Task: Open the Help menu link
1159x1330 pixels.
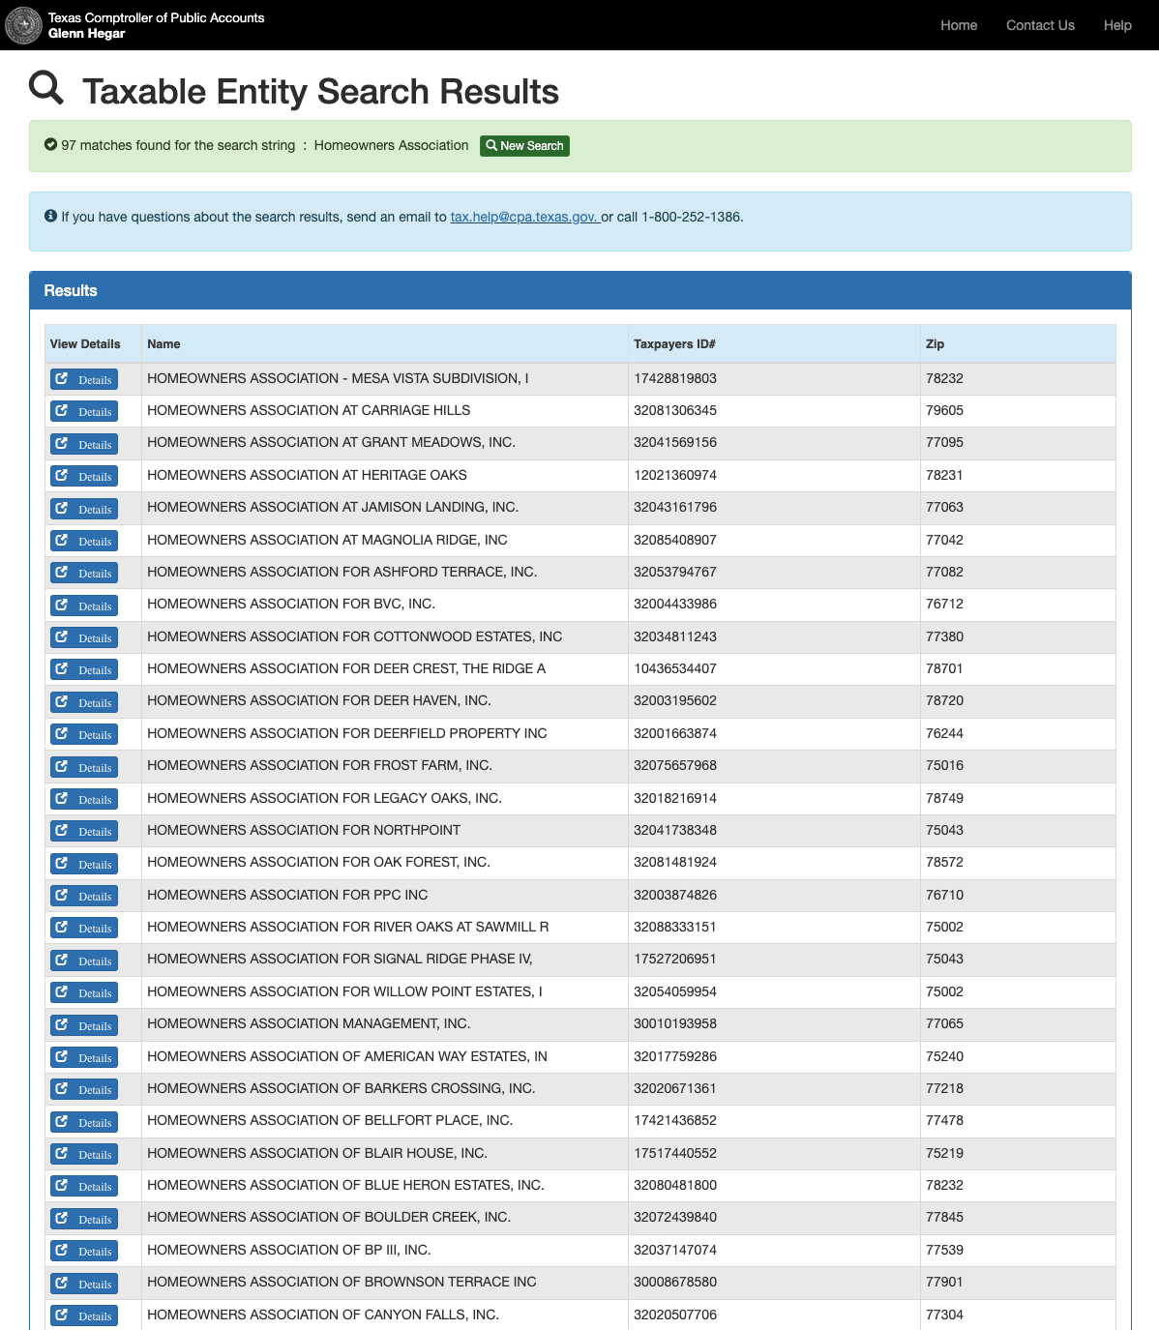Action: (x=1116, y=25)
